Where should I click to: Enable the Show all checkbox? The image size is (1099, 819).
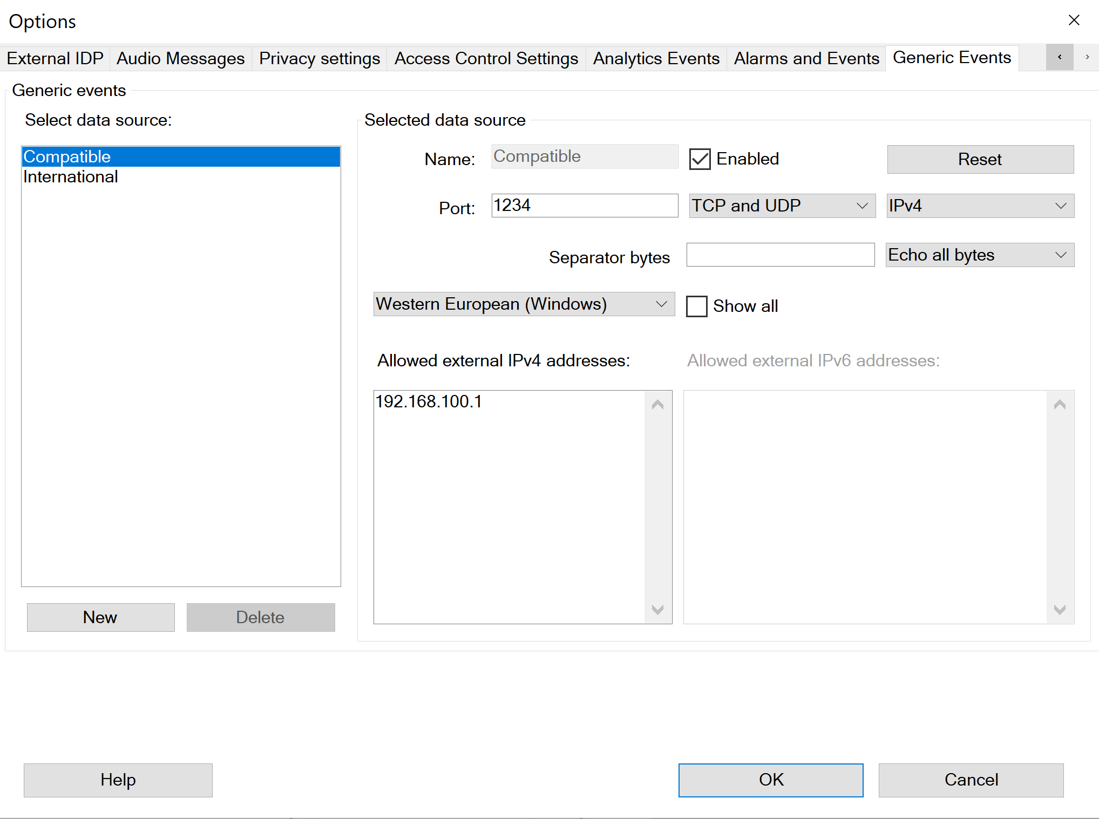tap(696, 306)
